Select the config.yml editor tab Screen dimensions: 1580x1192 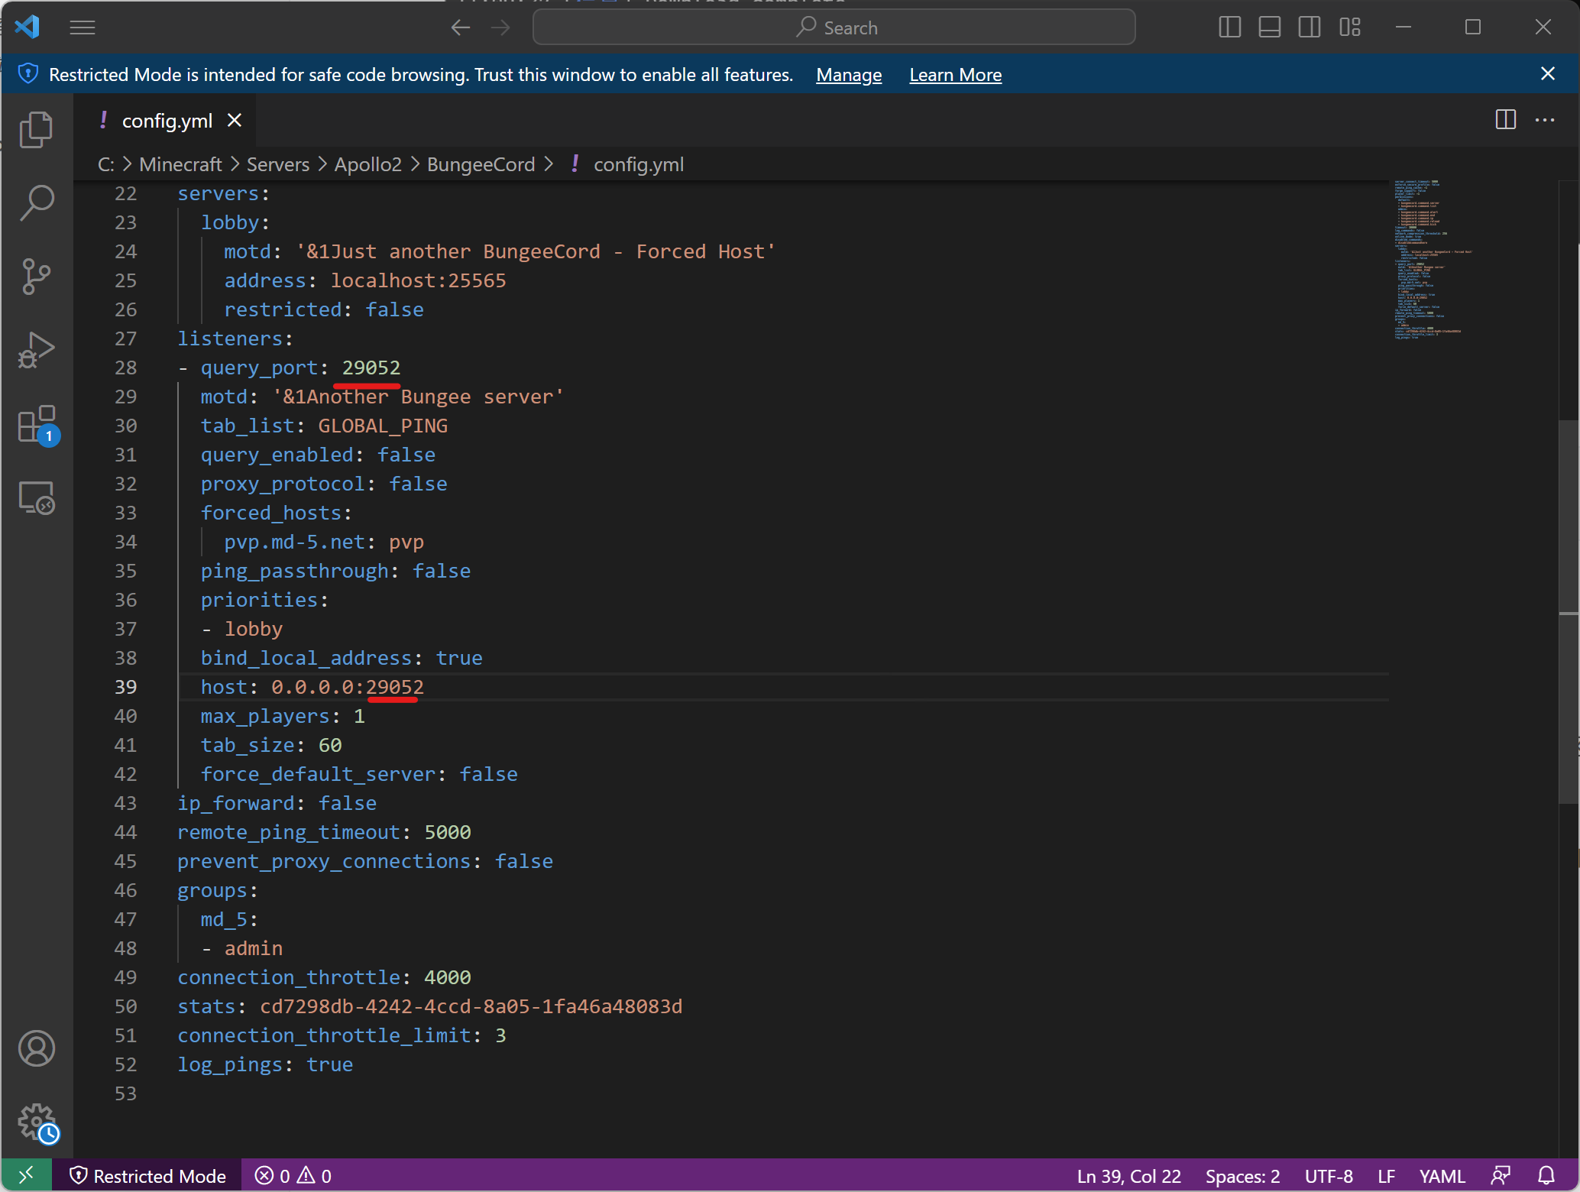pyautogui.click(x=165, y=121)
